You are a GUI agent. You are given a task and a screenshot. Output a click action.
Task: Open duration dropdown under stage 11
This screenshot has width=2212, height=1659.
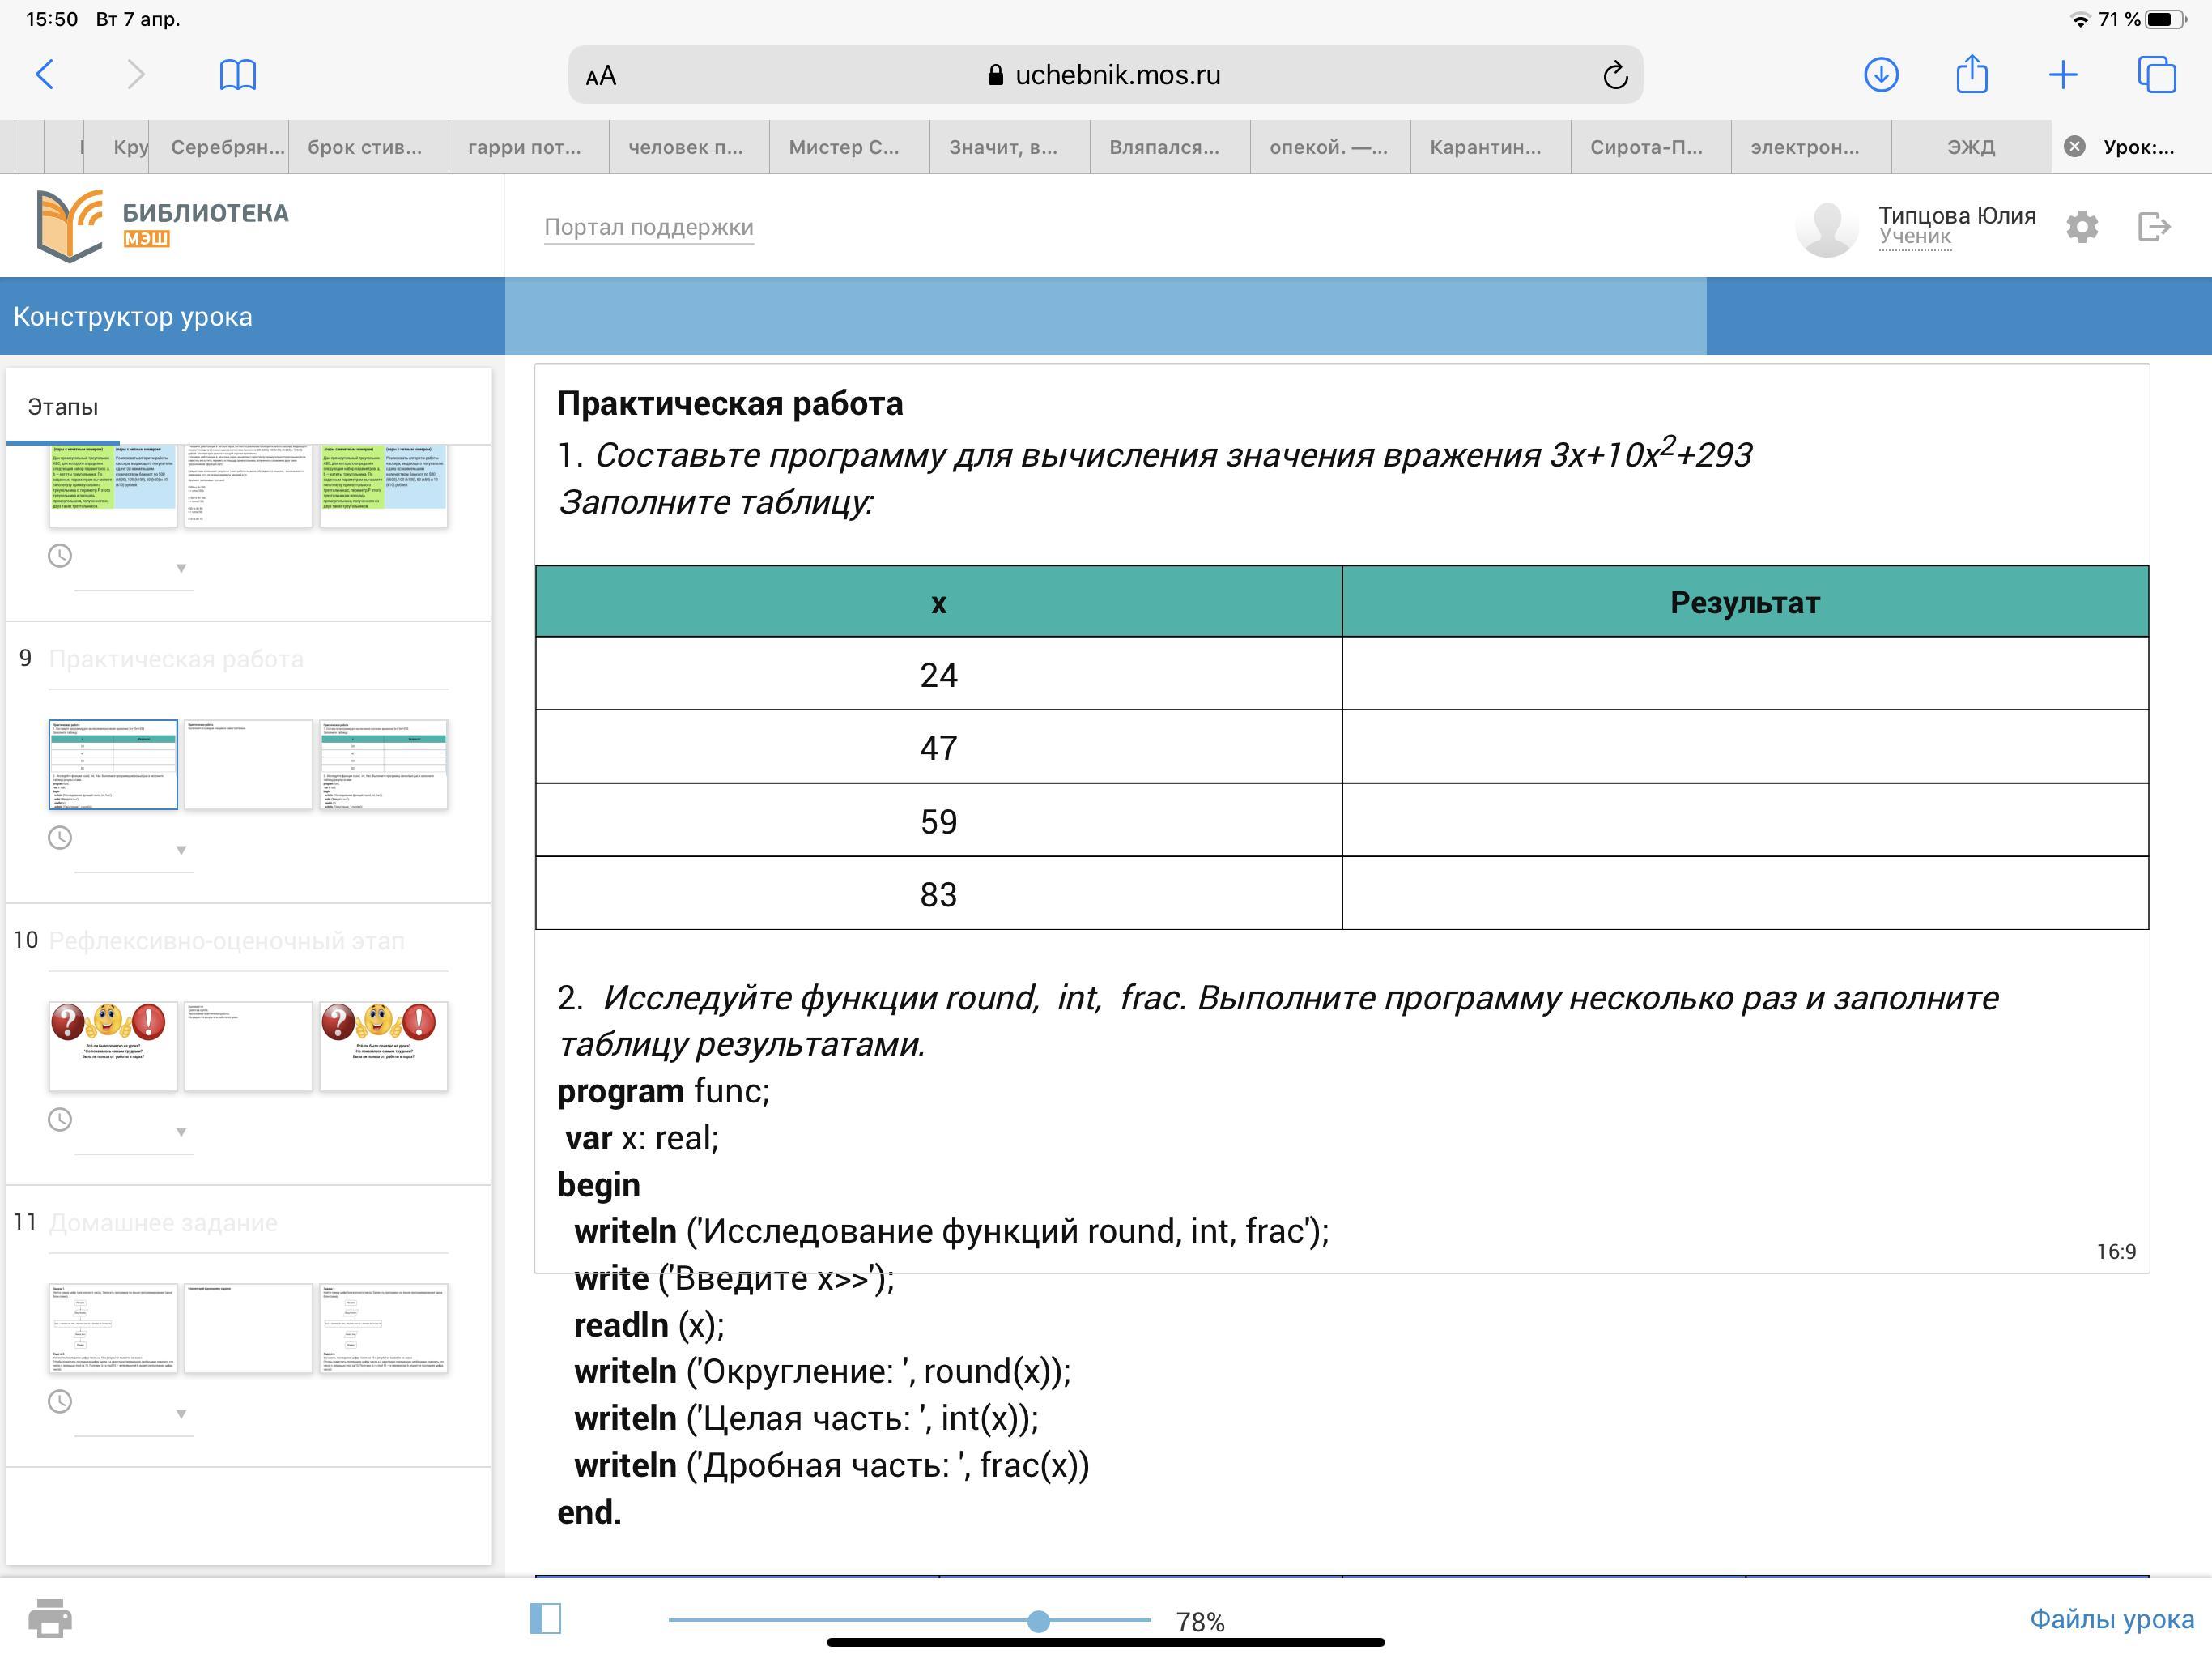point(134,1415)
